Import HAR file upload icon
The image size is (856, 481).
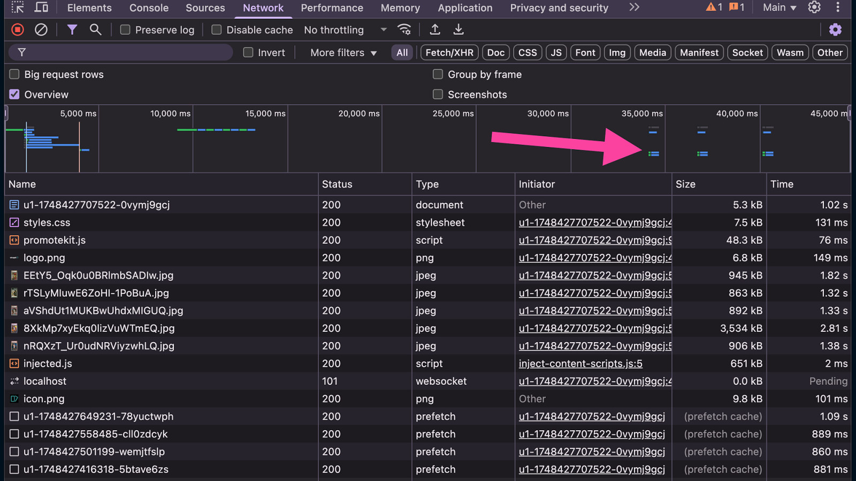(x=435, y=30)
